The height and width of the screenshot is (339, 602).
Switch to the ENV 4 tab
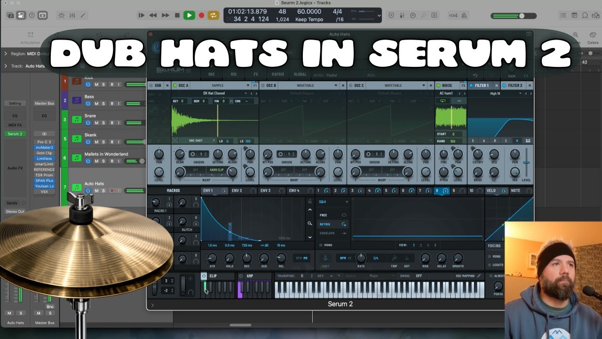tap(301, 191)
